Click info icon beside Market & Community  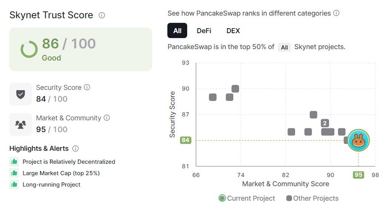point(107,118)
